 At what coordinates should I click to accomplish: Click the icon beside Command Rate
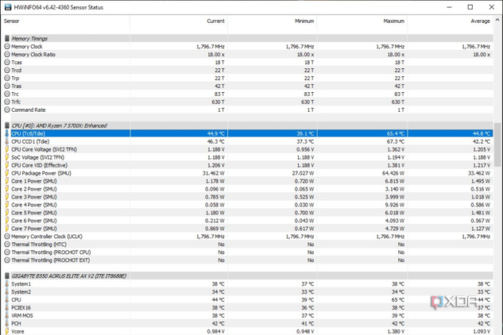[7, 110]
